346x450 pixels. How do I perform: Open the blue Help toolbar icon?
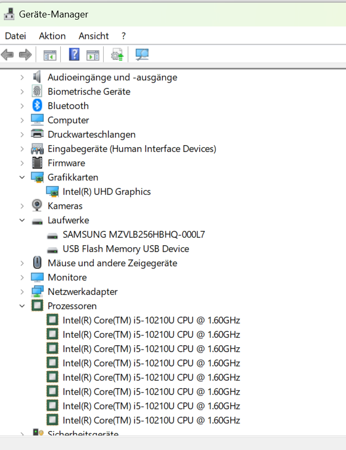74,54
